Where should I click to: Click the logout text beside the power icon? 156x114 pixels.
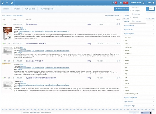[149, 3]
